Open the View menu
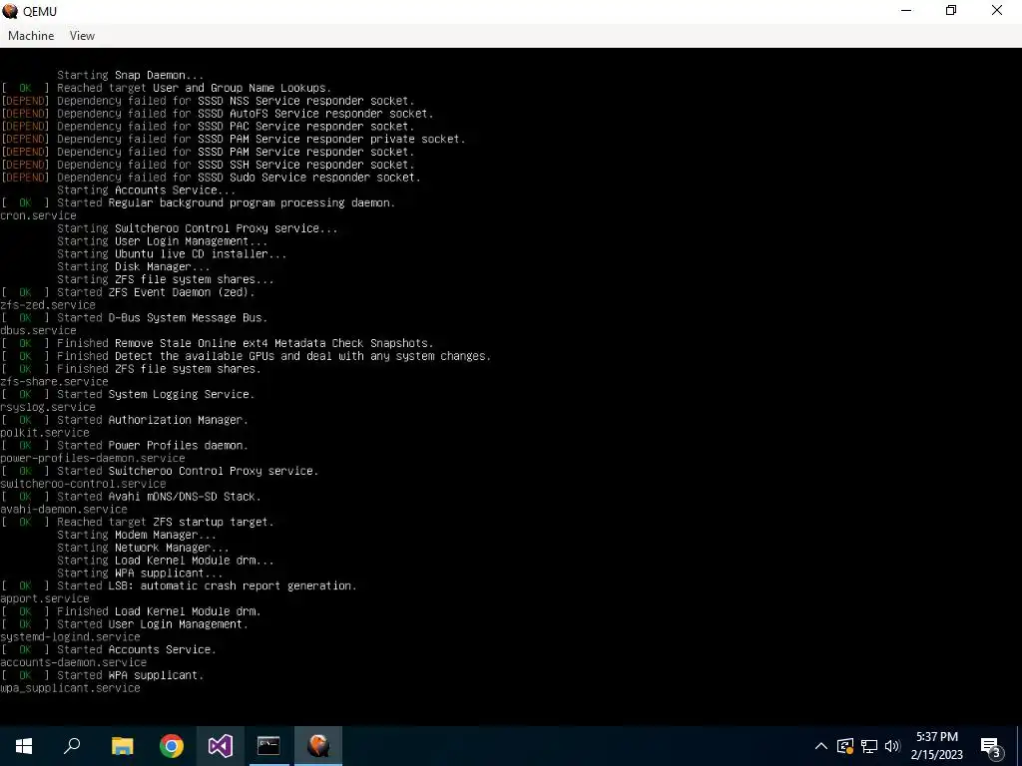Viewport: 1022px width, 766px height. [82, 36]
